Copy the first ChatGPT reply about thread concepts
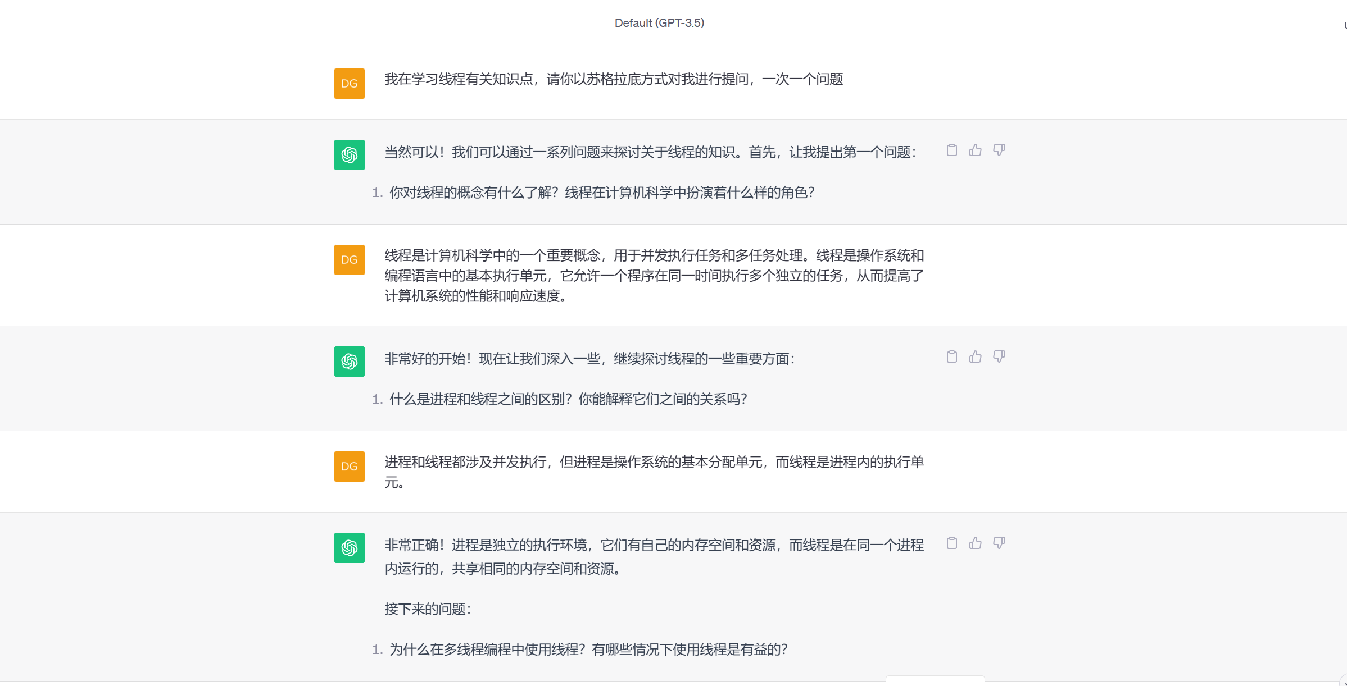The image size is (1347, 686). point(951,150)
